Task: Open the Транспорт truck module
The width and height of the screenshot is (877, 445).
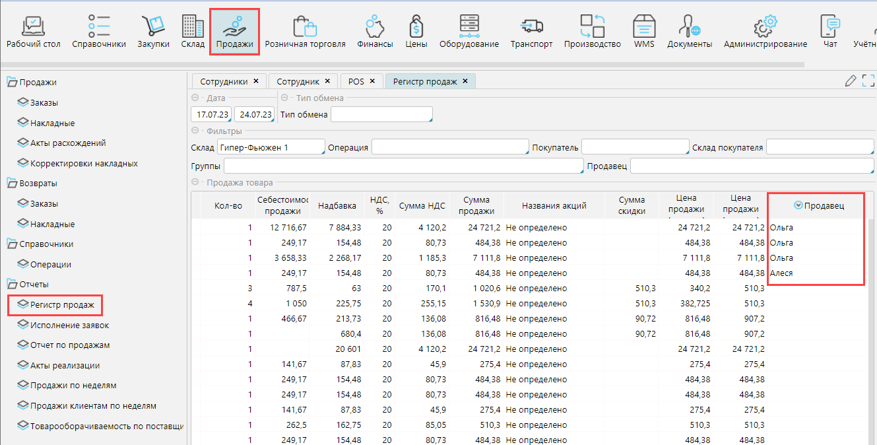Action: (531, 31)
